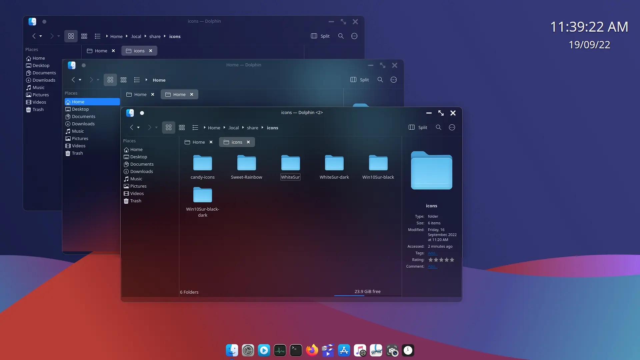The image size is (640, 360).
Task: Click the list view icon in toolbar
Action: pyautogui.click(x=195, y=127)
